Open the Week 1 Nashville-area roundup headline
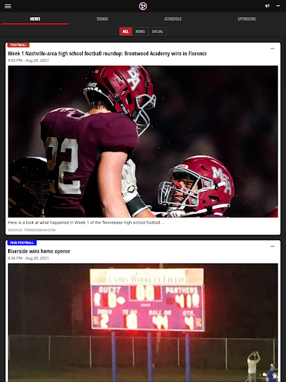The height and width of the screenshot is (382, 286). click(107, 54)
